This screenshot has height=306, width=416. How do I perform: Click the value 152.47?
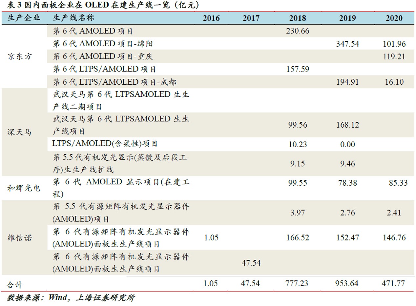347,238
